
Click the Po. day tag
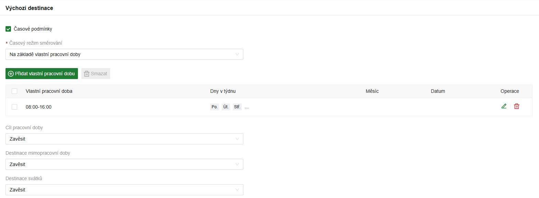(215, 107)
